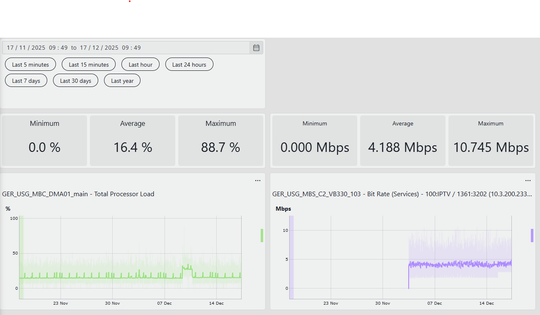Image resolution: width=540 pixels, height=315 pixels.
Task: Click the processor load Minimum 0.0 % tile
Action: (x=45, y=141)
